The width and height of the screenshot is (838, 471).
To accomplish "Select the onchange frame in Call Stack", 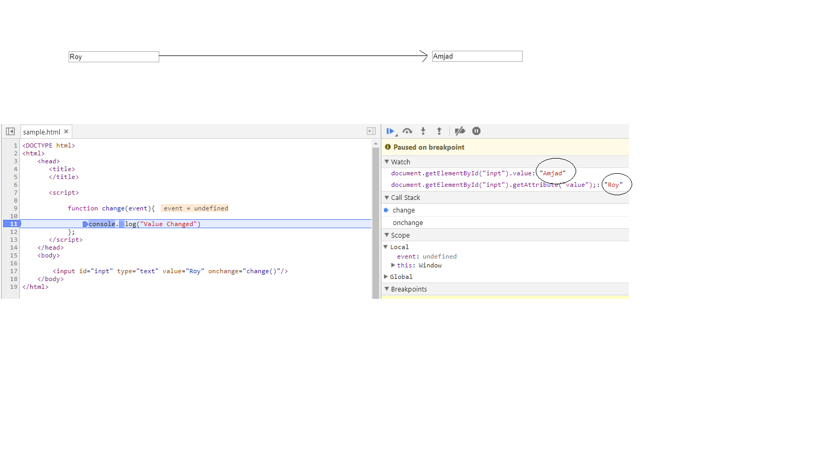I will tap(407, 222).
